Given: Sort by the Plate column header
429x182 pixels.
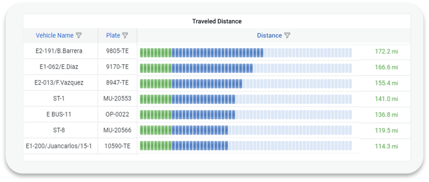Looking at the screenshot, I should coord(113,36).
